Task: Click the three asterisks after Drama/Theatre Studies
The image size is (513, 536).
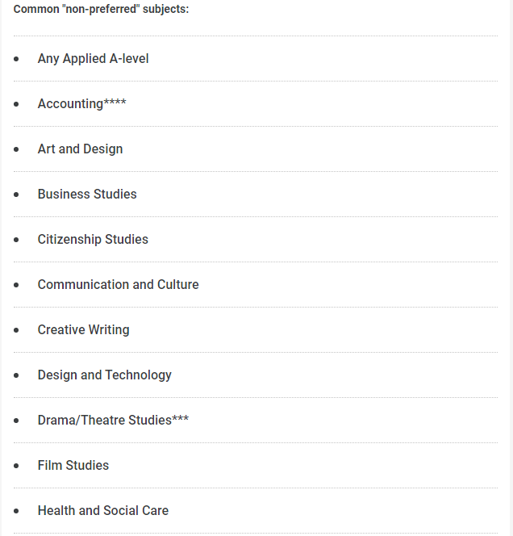Action: [x=181, y=419]
